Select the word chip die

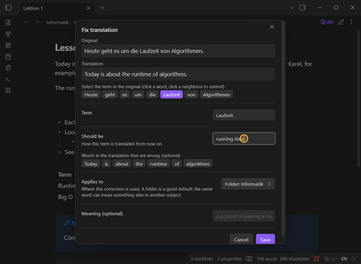pos(152,95)
